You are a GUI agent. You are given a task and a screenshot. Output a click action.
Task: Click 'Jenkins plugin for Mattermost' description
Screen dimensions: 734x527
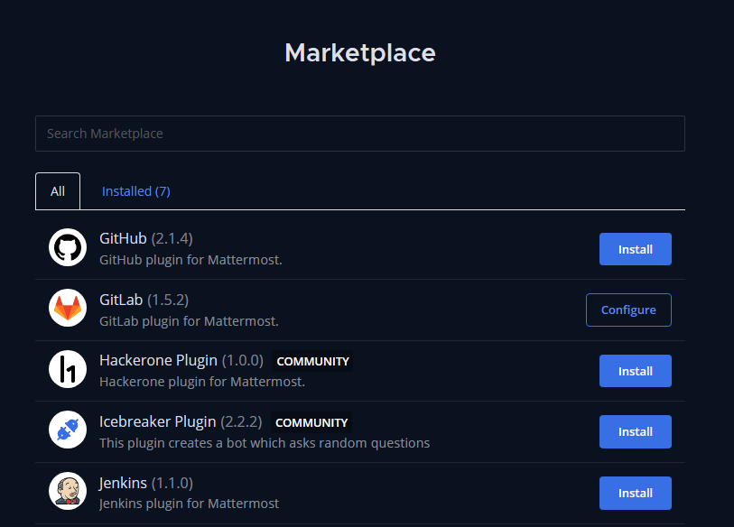coord(189,504)
